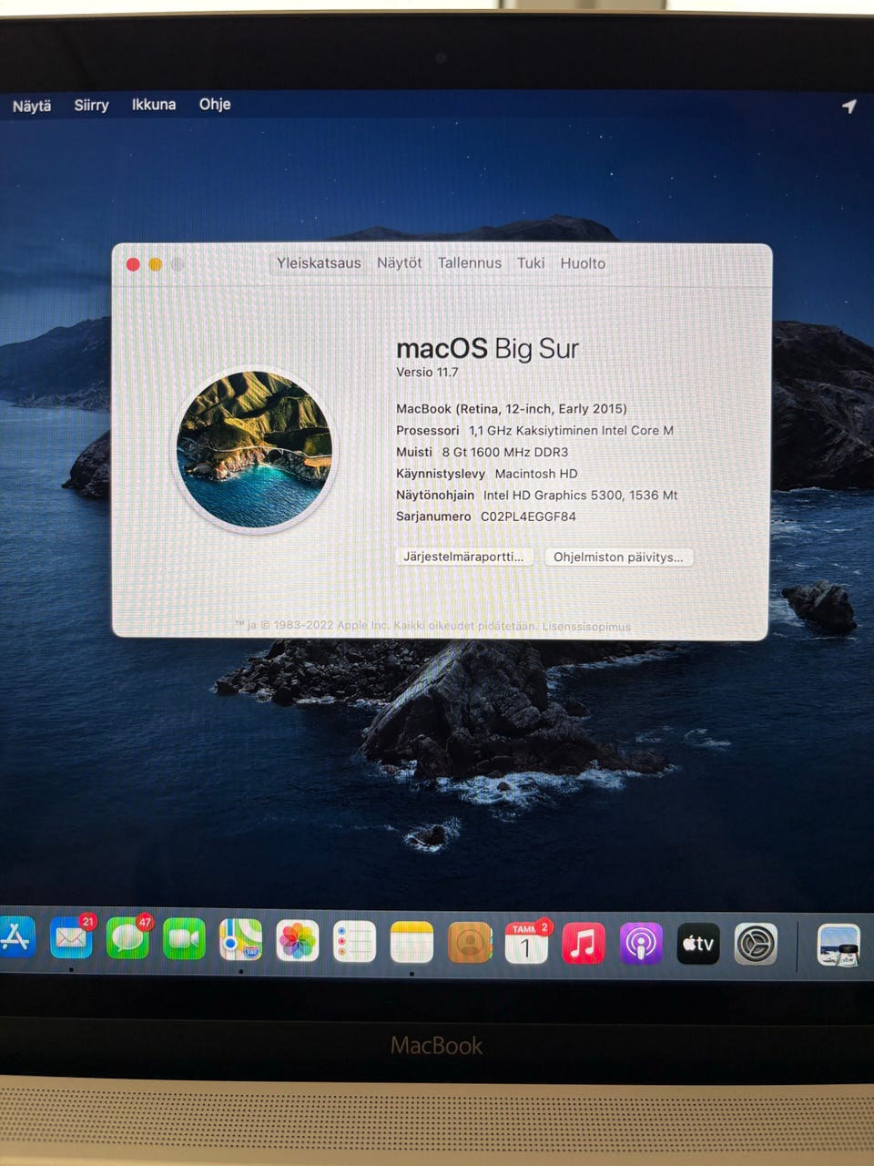Open Messages app with 47 badge
This screenshot has height=1166, width=874.
pyautogui.click(x=128, y=939)
